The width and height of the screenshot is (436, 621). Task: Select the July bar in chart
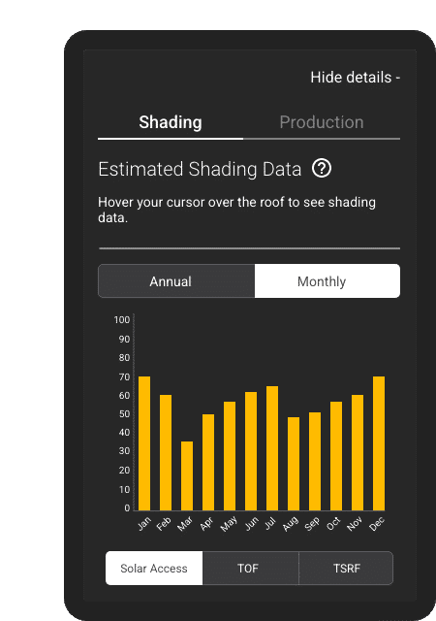click(x=272, y=448)
